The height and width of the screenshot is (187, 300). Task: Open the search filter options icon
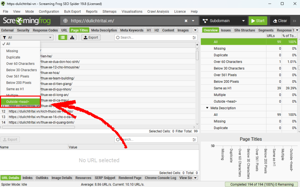[x=194, y=37]
